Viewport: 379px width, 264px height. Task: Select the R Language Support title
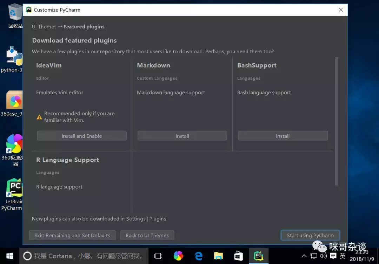coord(67,160)
